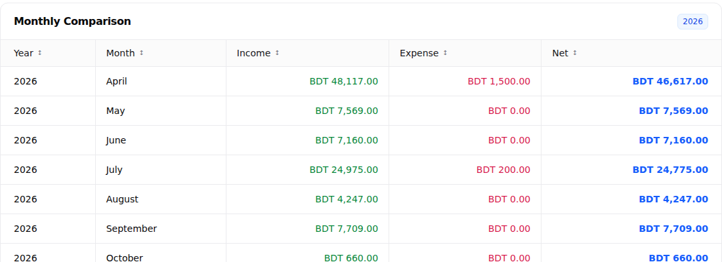
Task: Sort table by the Expense column icon
Action: [445, 53]
